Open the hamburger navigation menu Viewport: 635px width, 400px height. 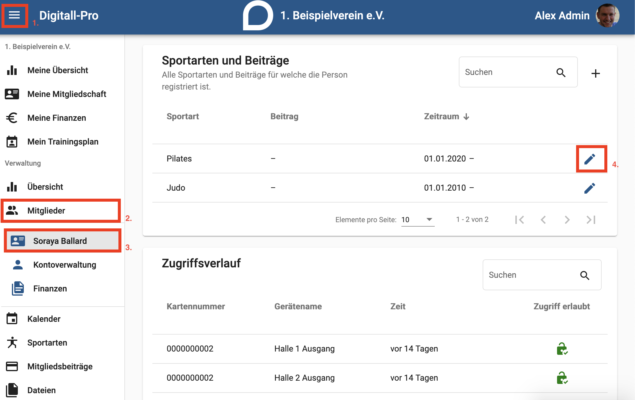(14, 15)
